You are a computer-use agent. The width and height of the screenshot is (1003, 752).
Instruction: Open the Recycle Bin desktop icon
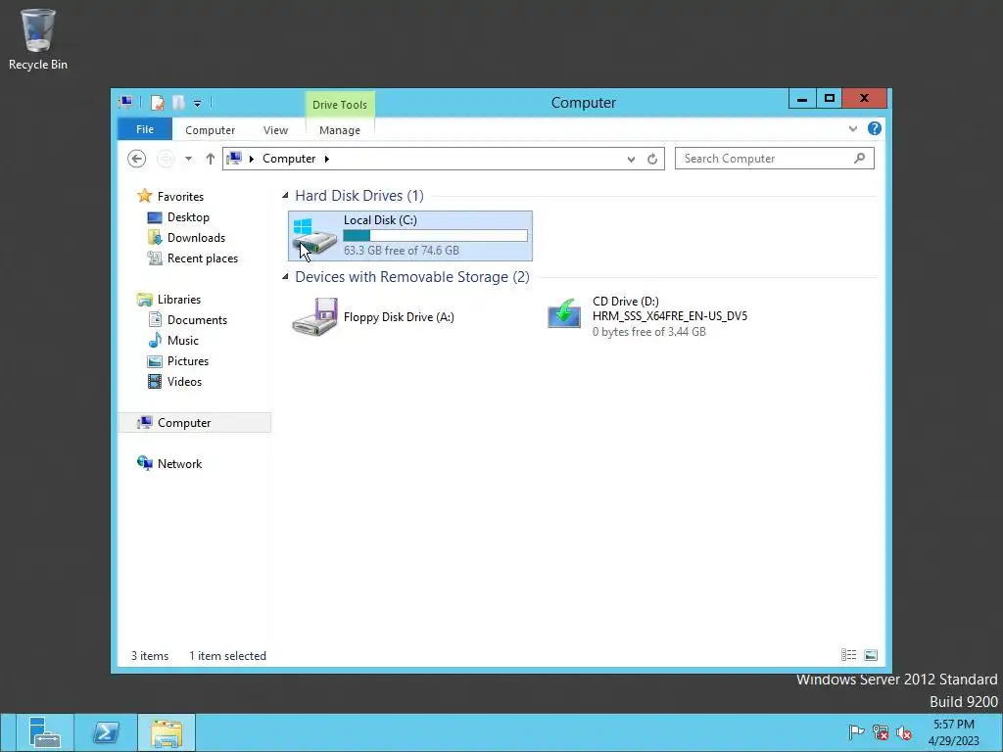(38, 39)
